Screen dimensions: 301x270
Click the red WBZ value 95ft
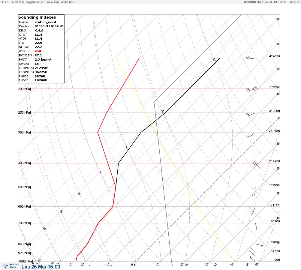click(x=38, y=51)
